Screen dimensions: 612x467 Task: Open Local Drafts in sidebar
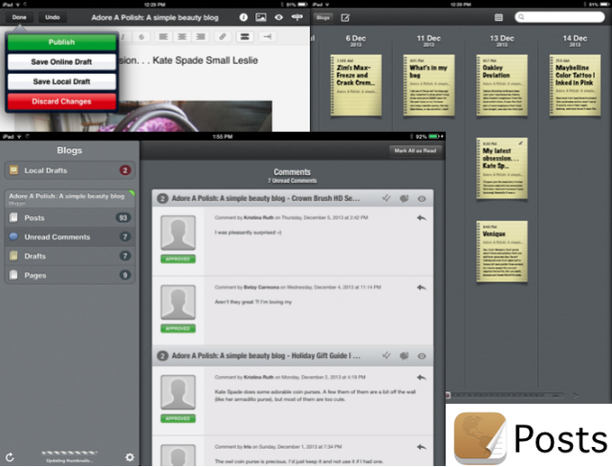pos(70,170)
